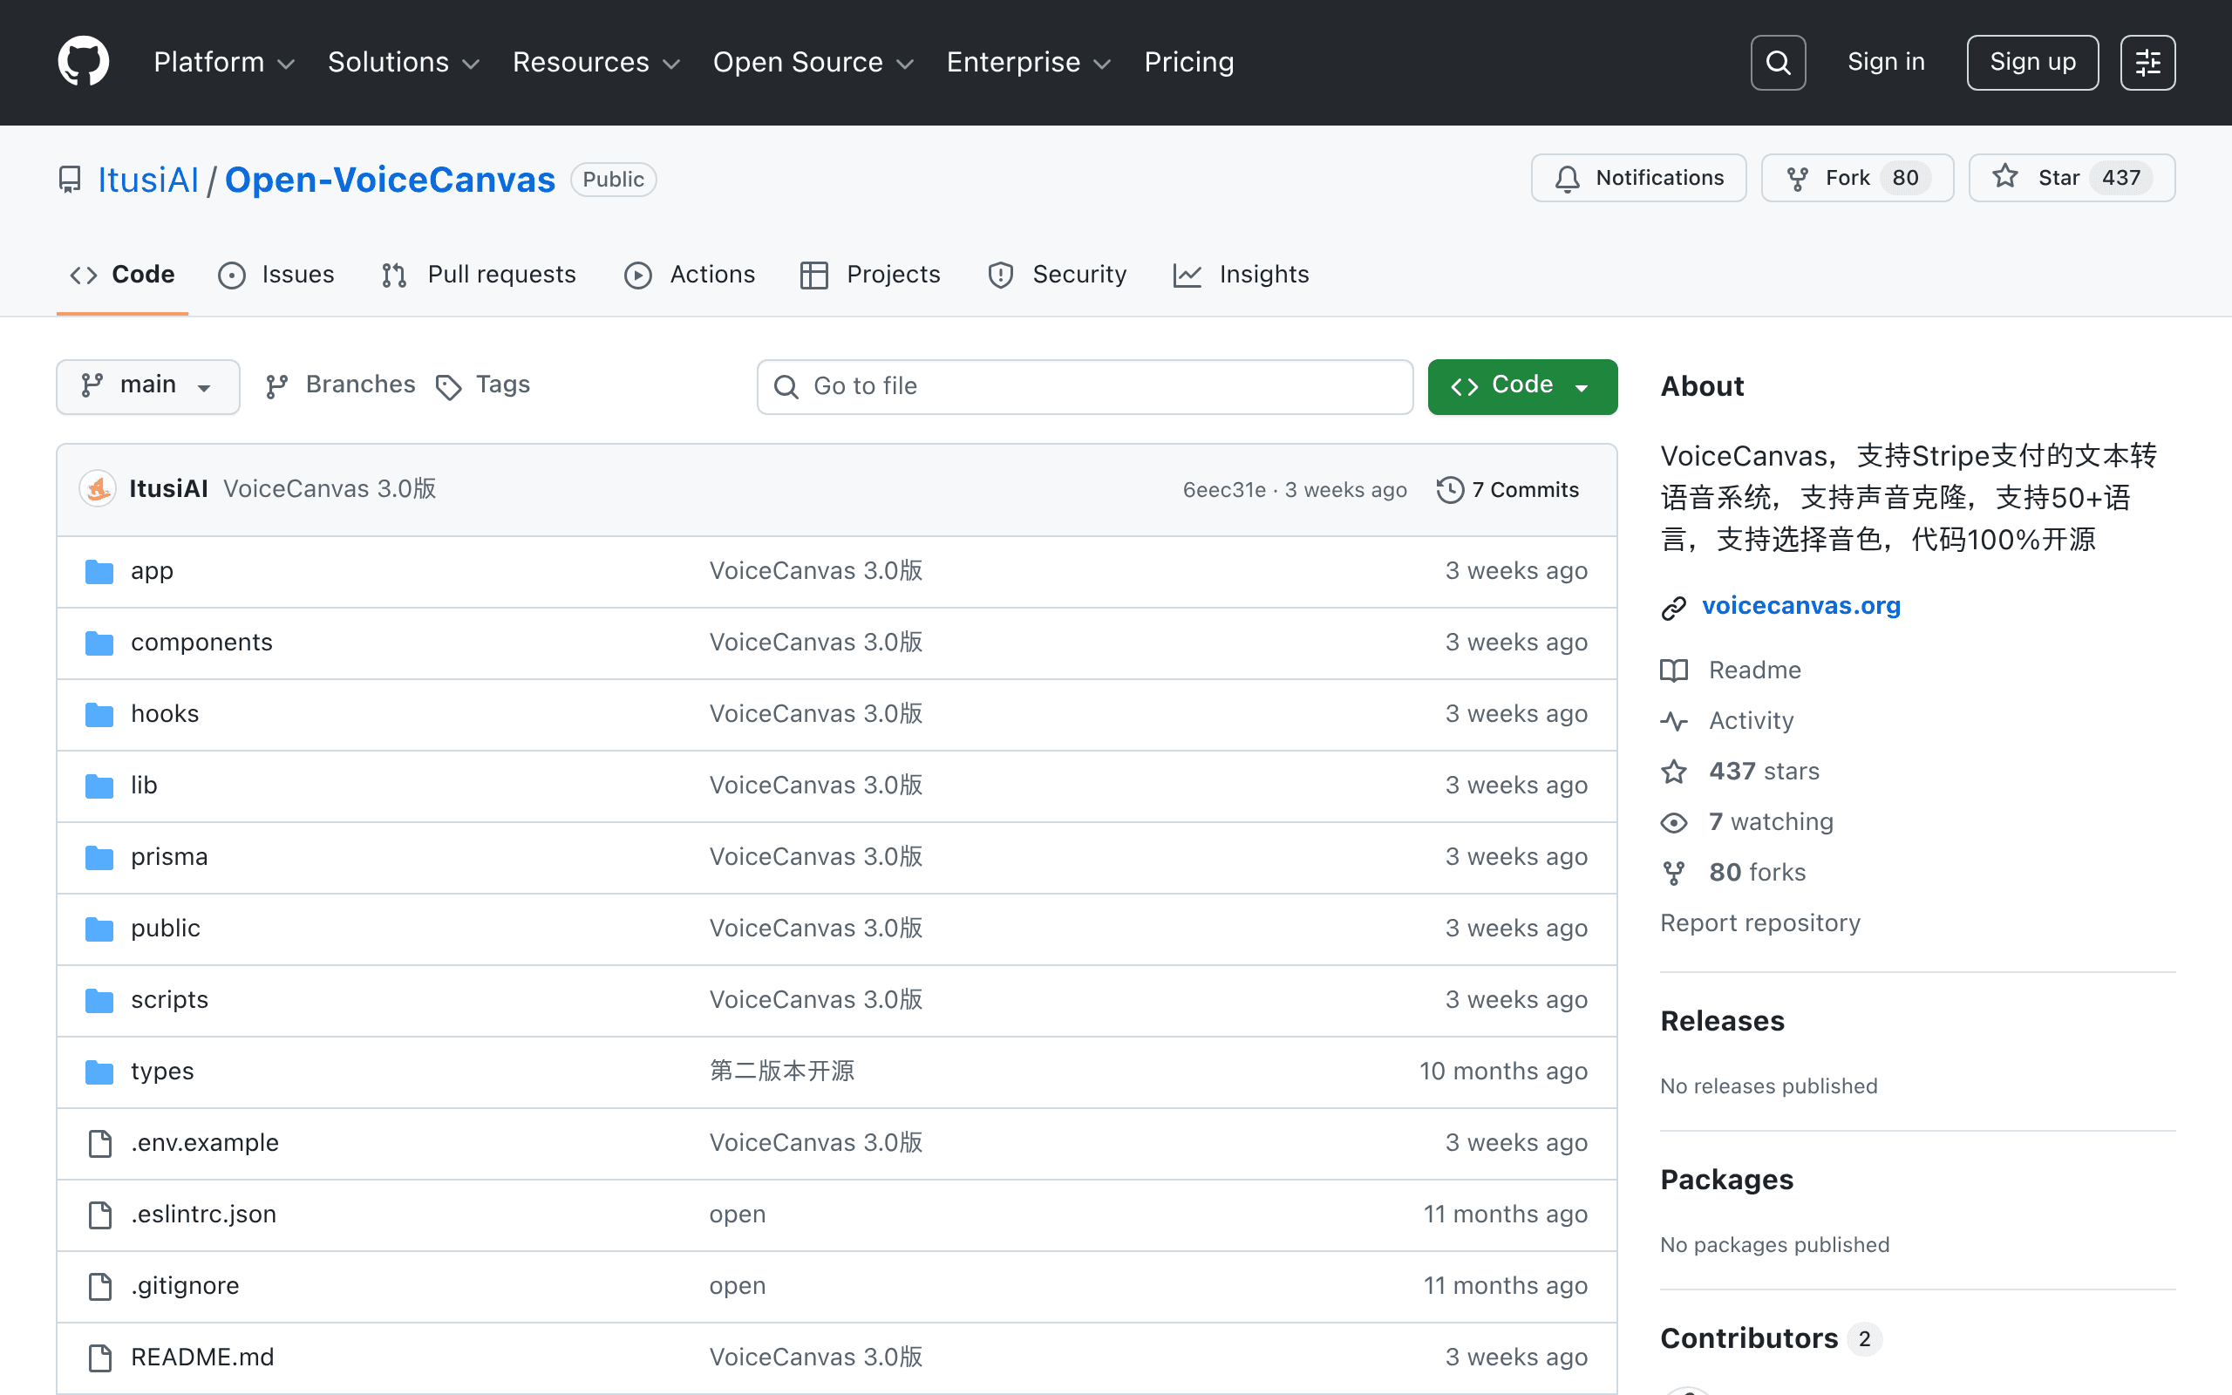Open the Releases heading link
This screenshot has height=1395, width=2232.
(1722, 1021)
